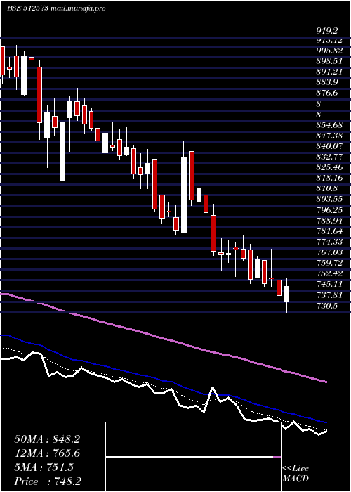Click the 919.2 price label
The width and height of the screenshot is (351, 492).
(x=327, y=31)
